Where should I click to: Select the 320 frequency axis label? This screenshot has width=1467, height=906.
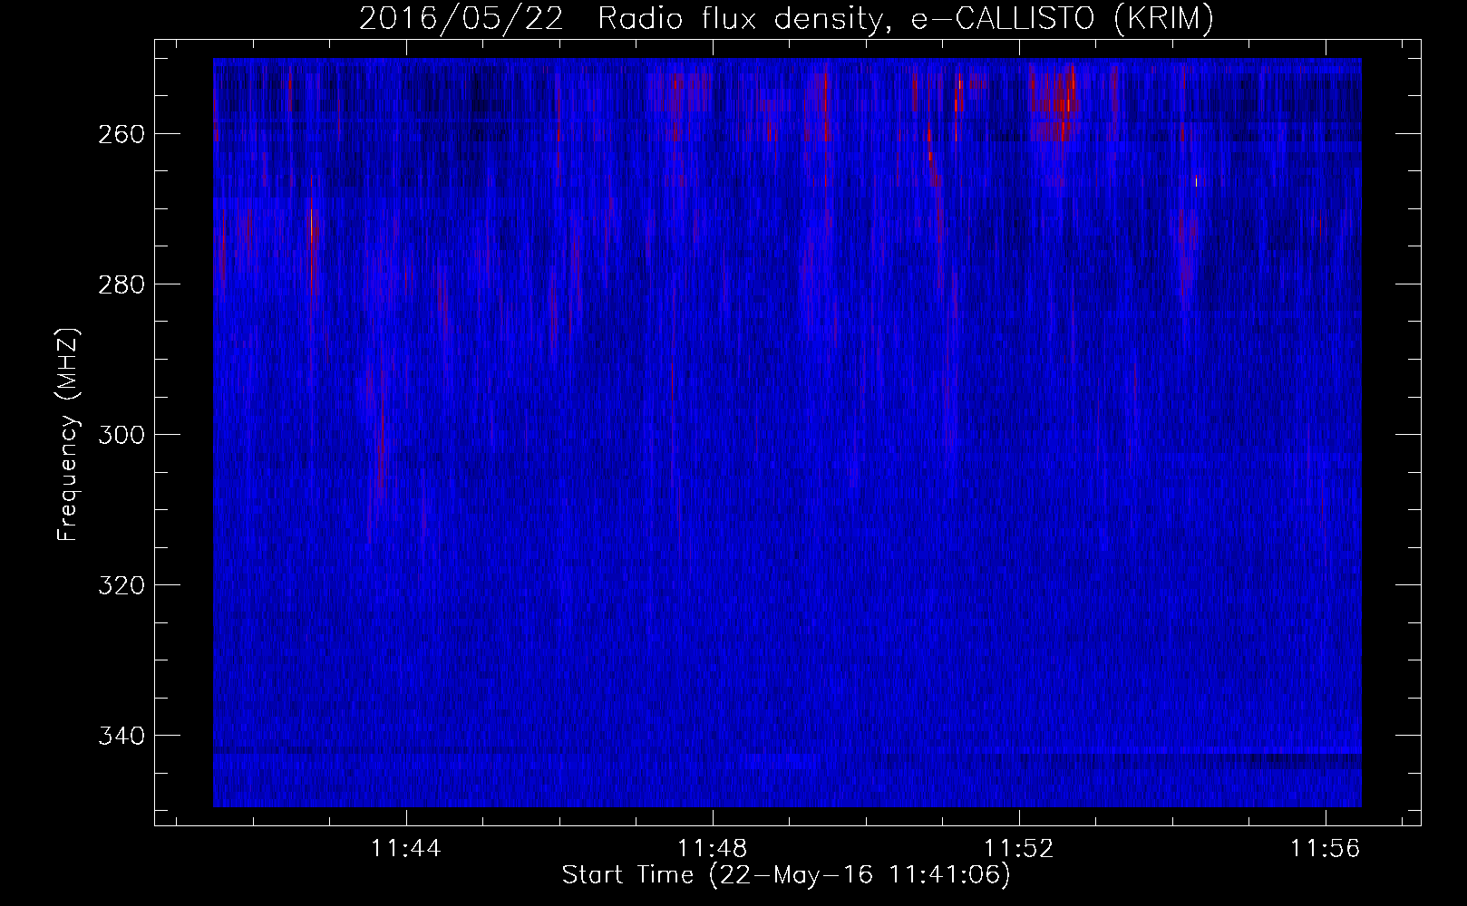(x=121, y=585)
